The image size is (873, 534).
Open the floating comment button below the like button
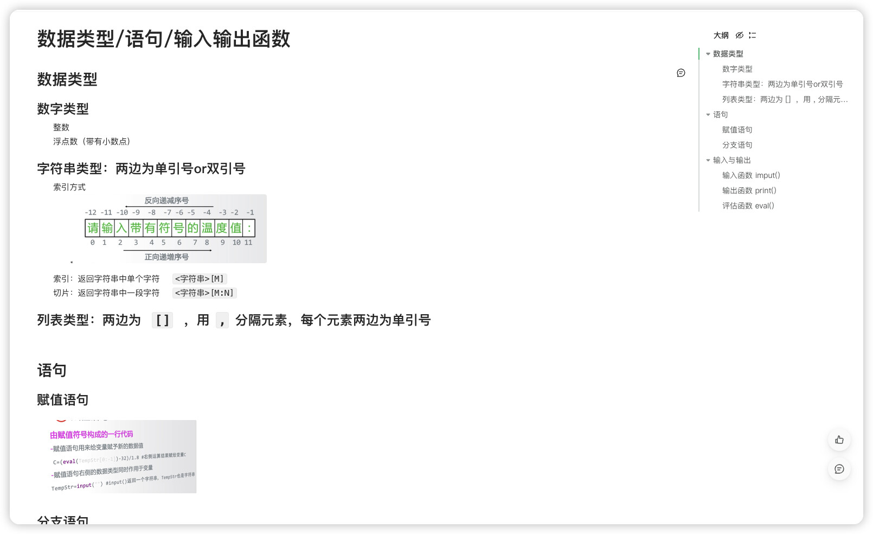[x=839, y=469]
